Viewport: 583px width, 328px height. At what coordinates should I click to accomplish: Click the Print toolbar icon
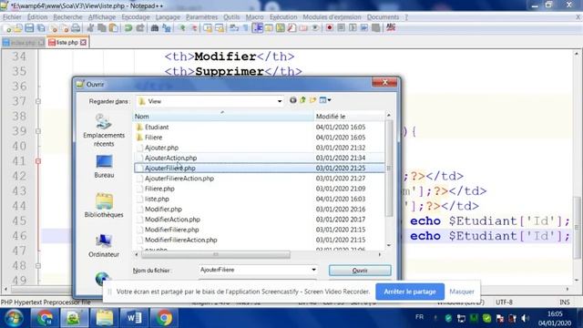(x=76, y=28)
